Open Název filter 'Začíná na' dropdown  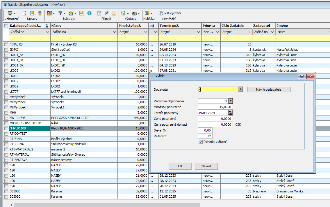click(x=114, y=32)
